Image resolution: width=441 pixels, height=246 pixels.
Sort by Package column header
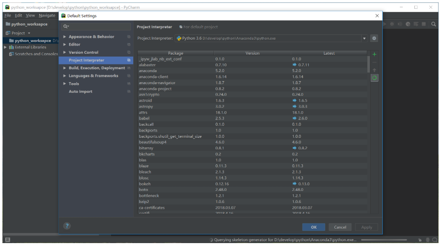pyautogui.click(x=175, y=53)
